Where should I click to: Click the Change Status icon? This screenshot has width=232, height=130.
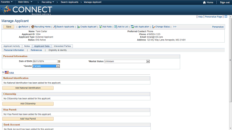153,27
